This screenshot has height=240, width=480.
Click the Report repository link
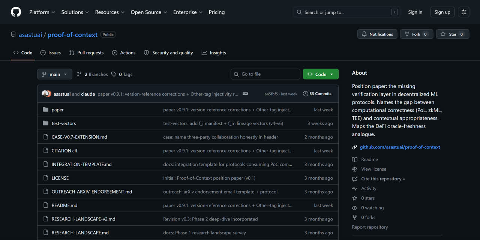pyautogui.click(x=370, y=227)
